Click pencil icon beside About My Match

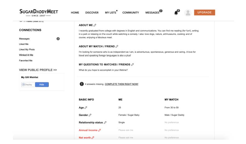click(117, 46)
